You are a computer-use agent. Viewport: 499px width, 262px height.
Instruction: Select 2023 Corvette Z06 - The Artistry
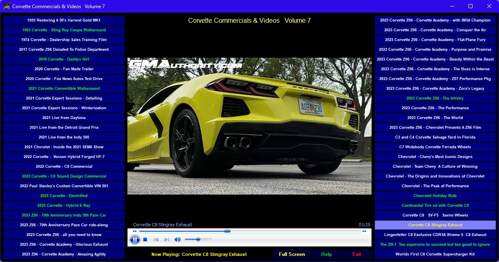coord(435,98)
